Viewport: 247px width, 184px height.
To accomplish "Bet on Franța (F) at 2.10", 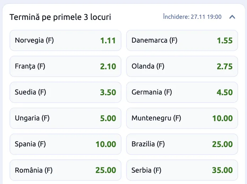I will [65, 66].
